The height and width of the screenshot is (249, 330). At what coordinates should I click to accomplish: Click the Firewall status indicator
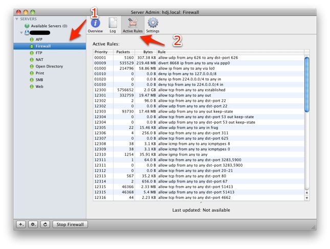click(32, 46)
